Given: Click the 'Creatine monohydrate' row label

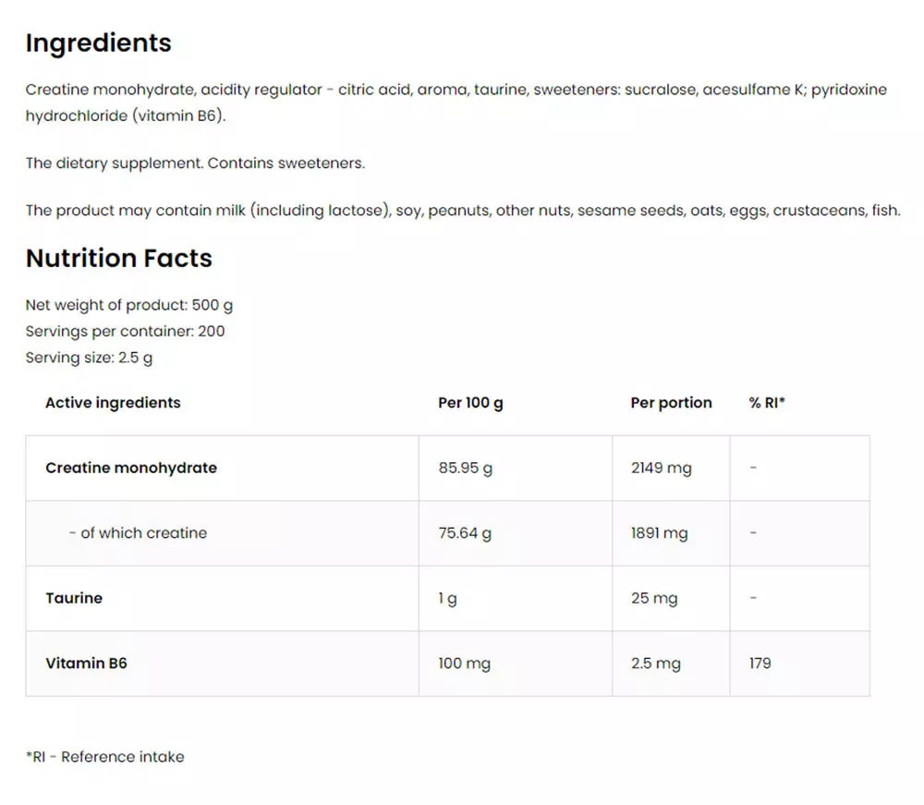Looking at the screenshot, I should [131, 469].
